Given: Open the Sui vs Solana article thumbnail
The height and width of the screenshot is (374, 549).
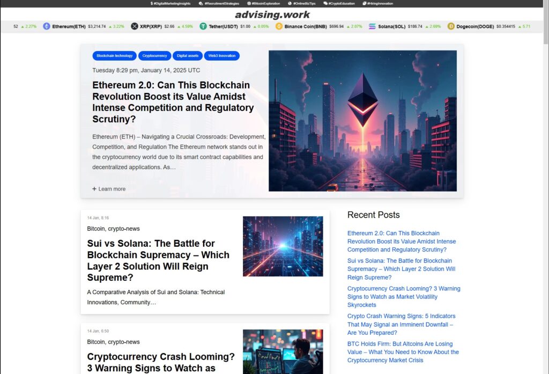Looking at the screenshot, I should [x=283, y=246].
